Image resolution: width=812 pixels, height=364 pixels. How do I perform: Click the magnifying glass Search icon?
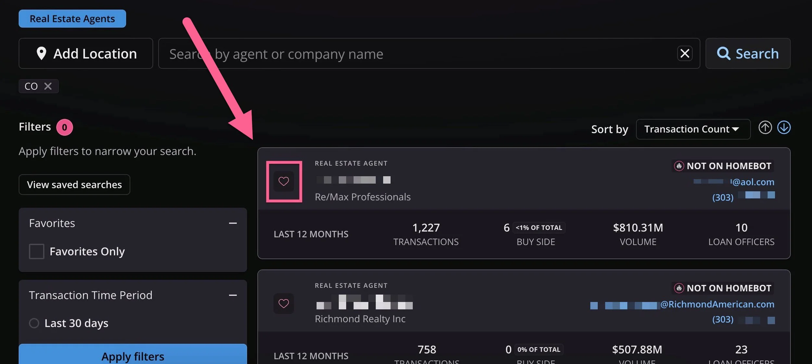[723, 53]
